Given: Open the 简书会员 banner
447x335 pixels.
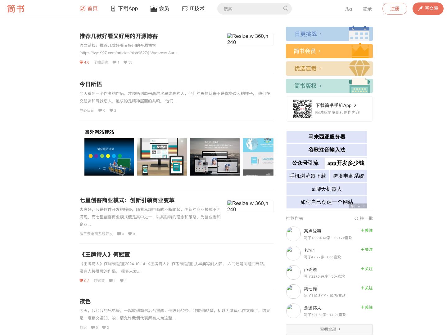Looking at the screenshot, I should (329, 51).
